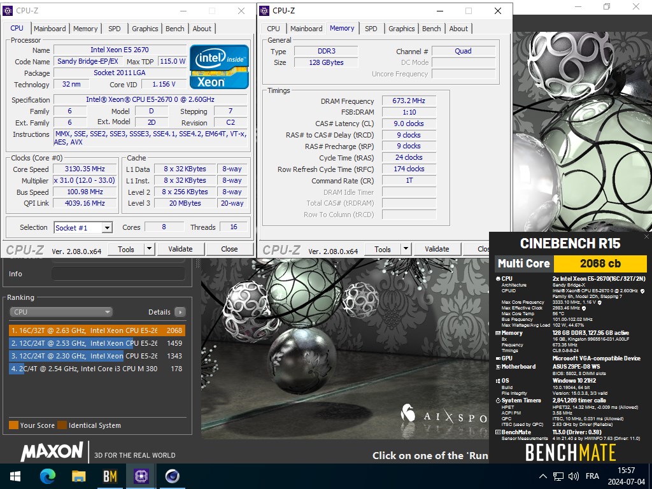
Task: Open the volume tray icon
Action: coord(574,476)
